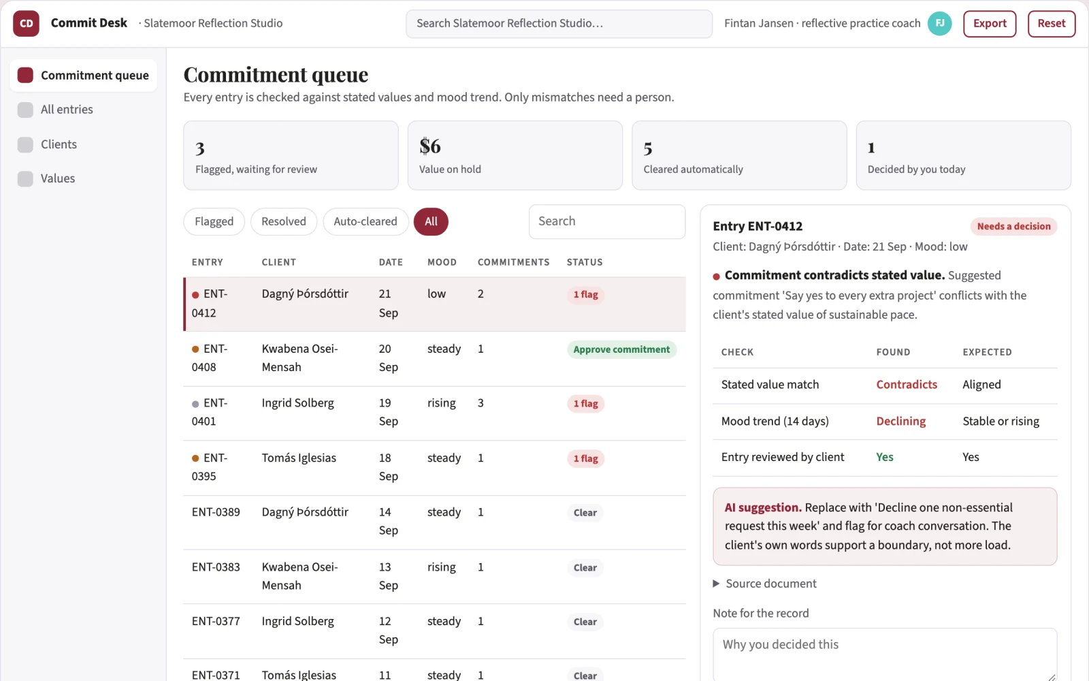Open the Commitment queue nav item
The image size is (1089, 681).
click(83, 75)
